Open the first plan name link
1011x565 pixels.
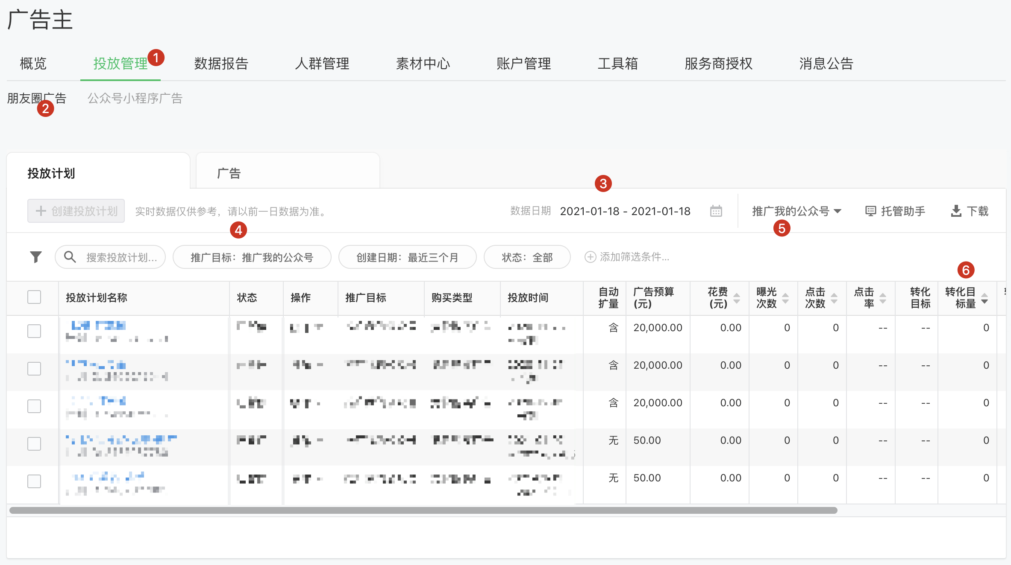(99, 326)
